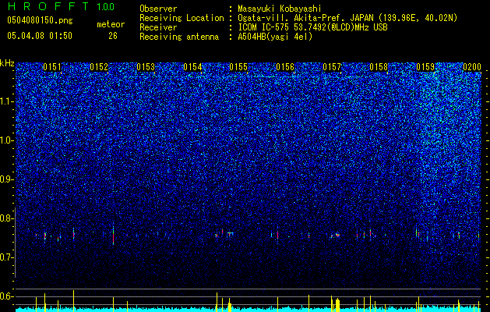
Task: Click the 1.0 kHz frequency label
Action: click(x=7, y=140)
